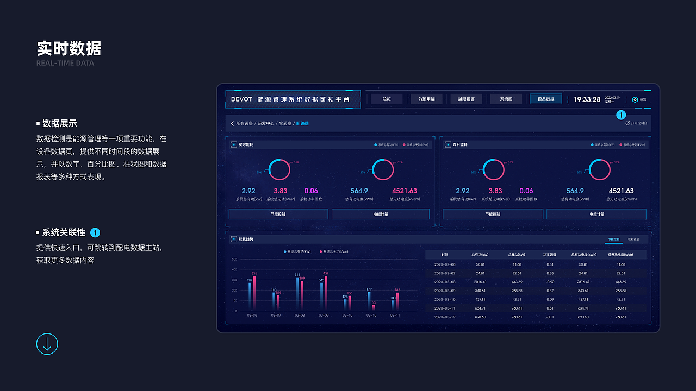Click the 19:33:28 clock display
The width and height of the screenshot is (696, 391).
click(x=587, y=100)
